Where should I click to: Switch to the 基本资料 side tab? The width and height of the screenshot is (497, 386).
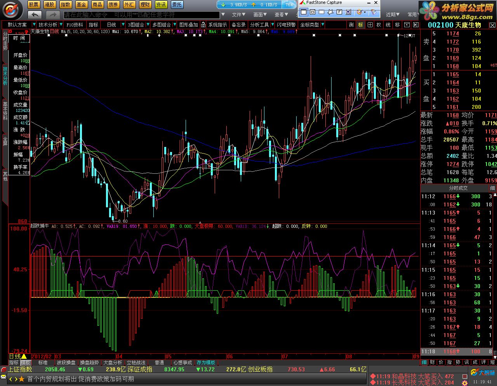click(x=5, y=111)
